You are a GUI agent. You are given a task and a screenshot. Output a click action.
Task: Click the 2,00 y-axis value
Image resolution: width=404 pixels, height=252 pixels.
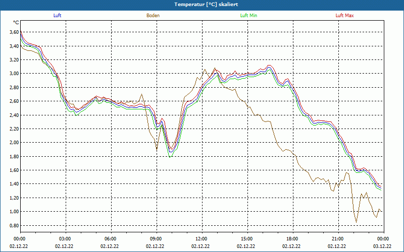(x=14, y=143)
